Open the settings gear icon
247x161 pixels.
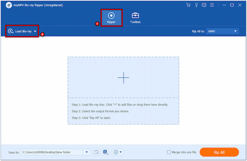click(116, 152)
